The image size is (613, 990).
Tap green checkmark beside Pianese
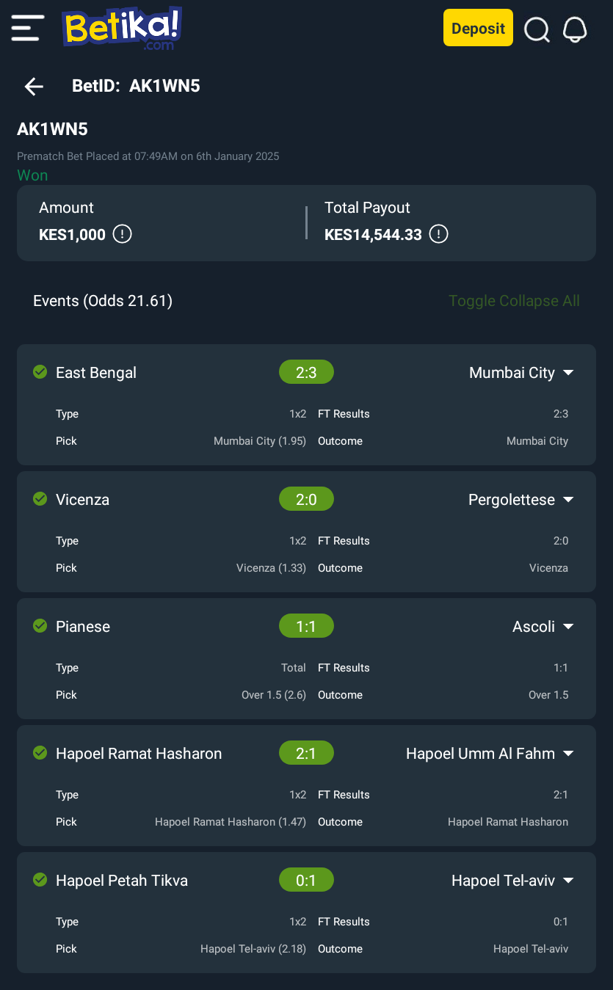[40, 626]
